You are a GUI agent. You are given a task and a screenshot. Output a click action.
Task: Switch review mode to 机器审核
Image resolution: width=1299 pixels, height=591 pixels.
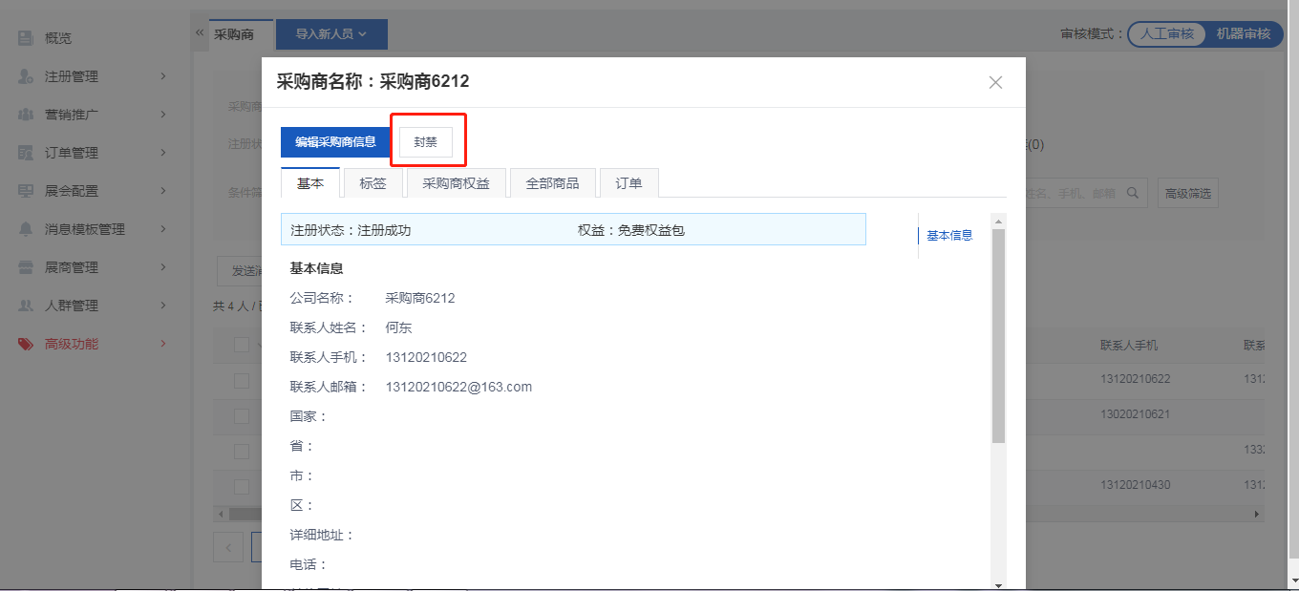click(1243, 34)
